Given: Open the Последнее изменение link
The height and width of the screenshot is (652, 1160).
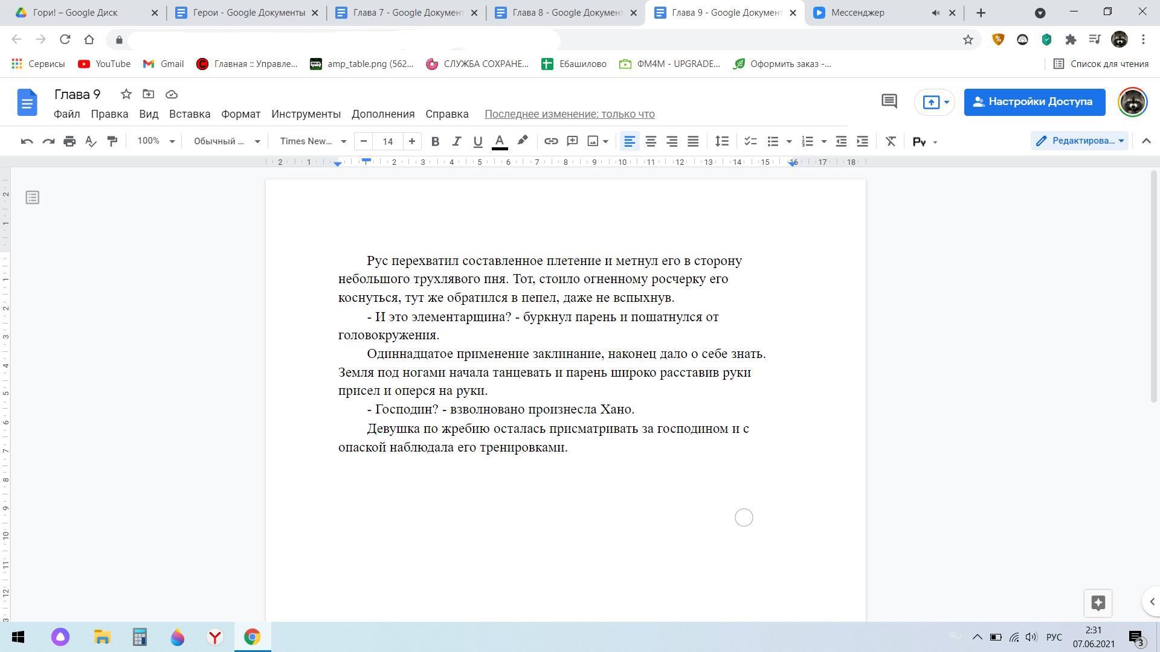Looking at the screenshot, I should (x=569, y=114).
